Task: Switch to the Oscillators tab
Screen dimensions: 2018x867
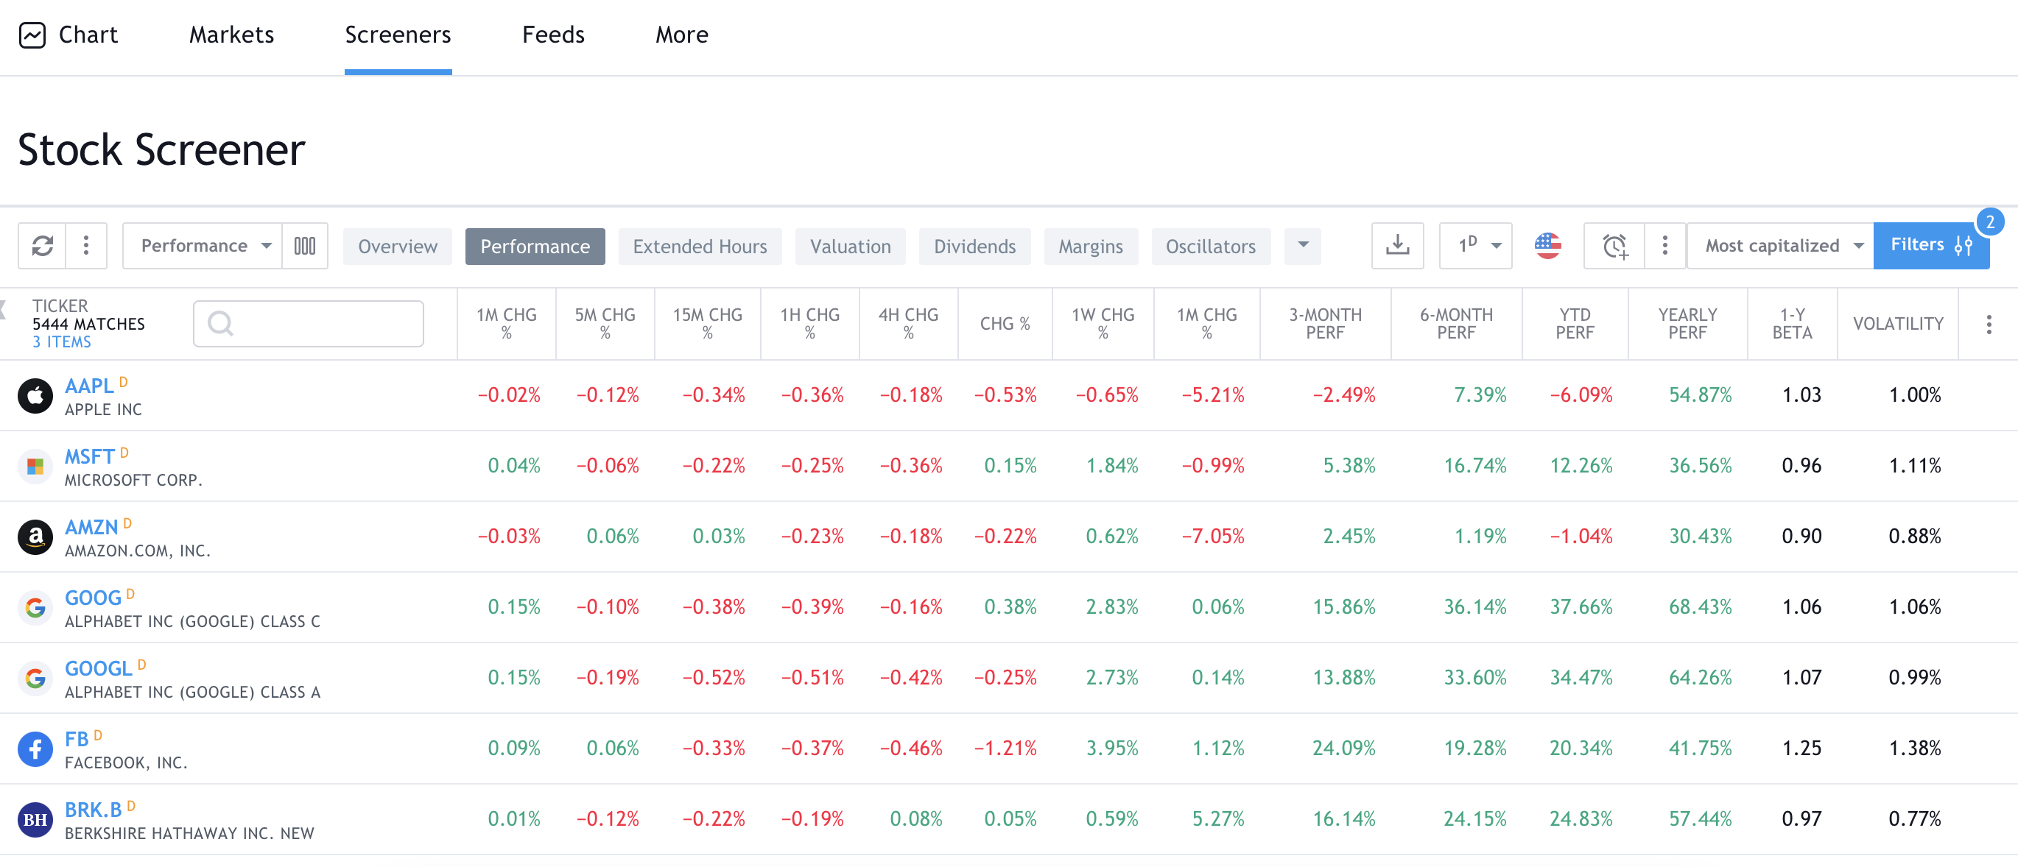Action: (x=1210, y=247)
